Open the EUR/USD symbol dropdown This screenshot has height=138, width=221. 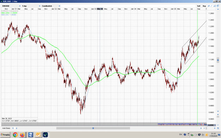(x=11, y=6)
